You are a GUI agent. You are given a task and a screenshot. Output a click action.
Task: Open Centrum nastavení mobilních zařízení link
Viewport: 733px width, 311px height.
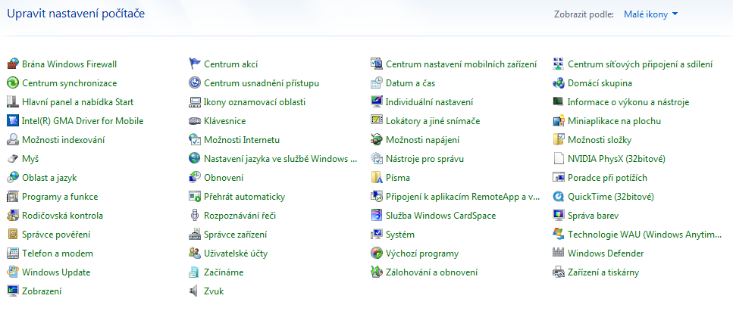(x=461, y=64)
